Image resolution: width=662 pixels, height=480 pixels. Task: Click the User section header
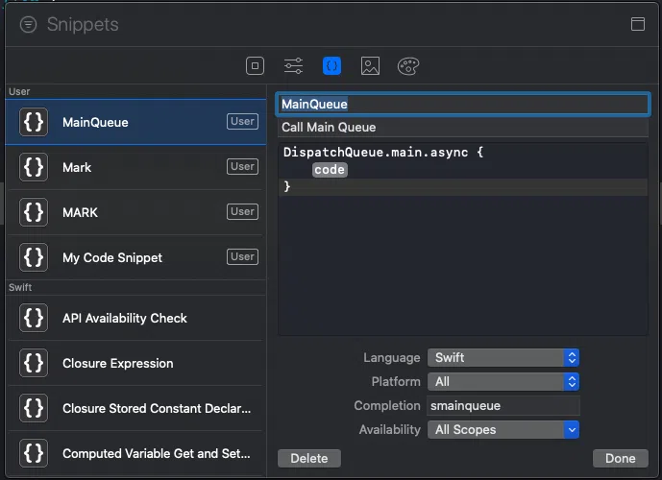[x=19, y=91]
